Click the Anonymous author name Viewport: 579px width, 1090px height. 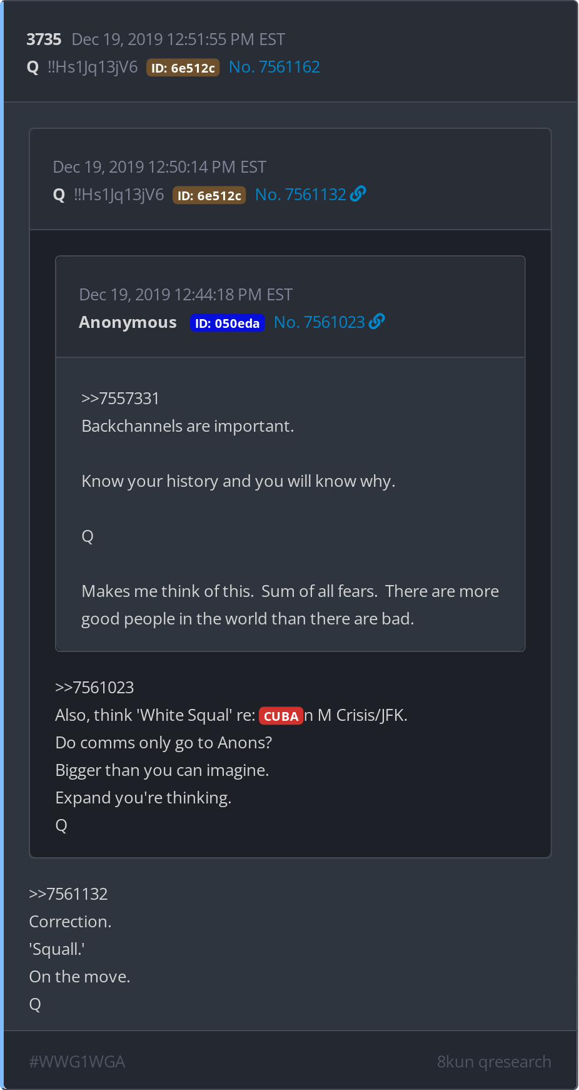[x=128, y=322]
